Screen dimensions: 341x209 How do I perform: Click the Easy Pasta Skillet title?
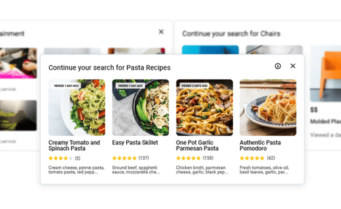click(x=135, y=143)
